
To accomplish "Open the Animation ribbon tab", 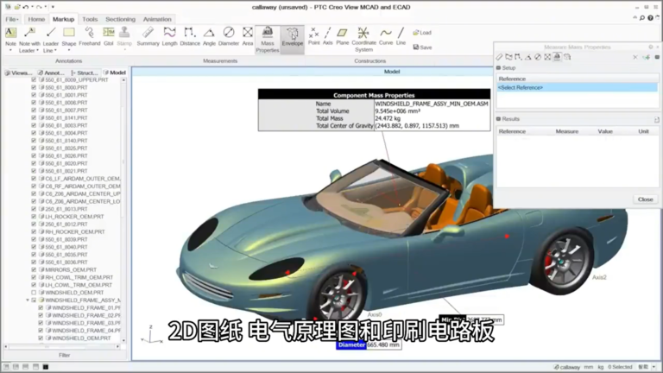I will coord(157,19).
